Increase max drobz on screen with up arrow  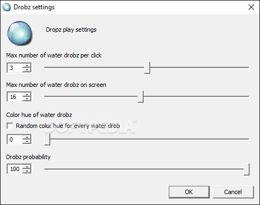[x=27, y=95]
